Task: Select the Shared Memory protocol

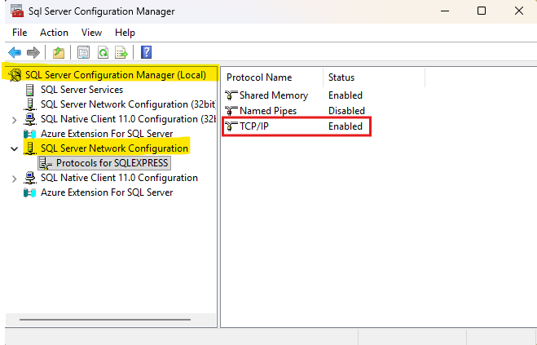Action: pyautogui.click(x=273, y=95)
